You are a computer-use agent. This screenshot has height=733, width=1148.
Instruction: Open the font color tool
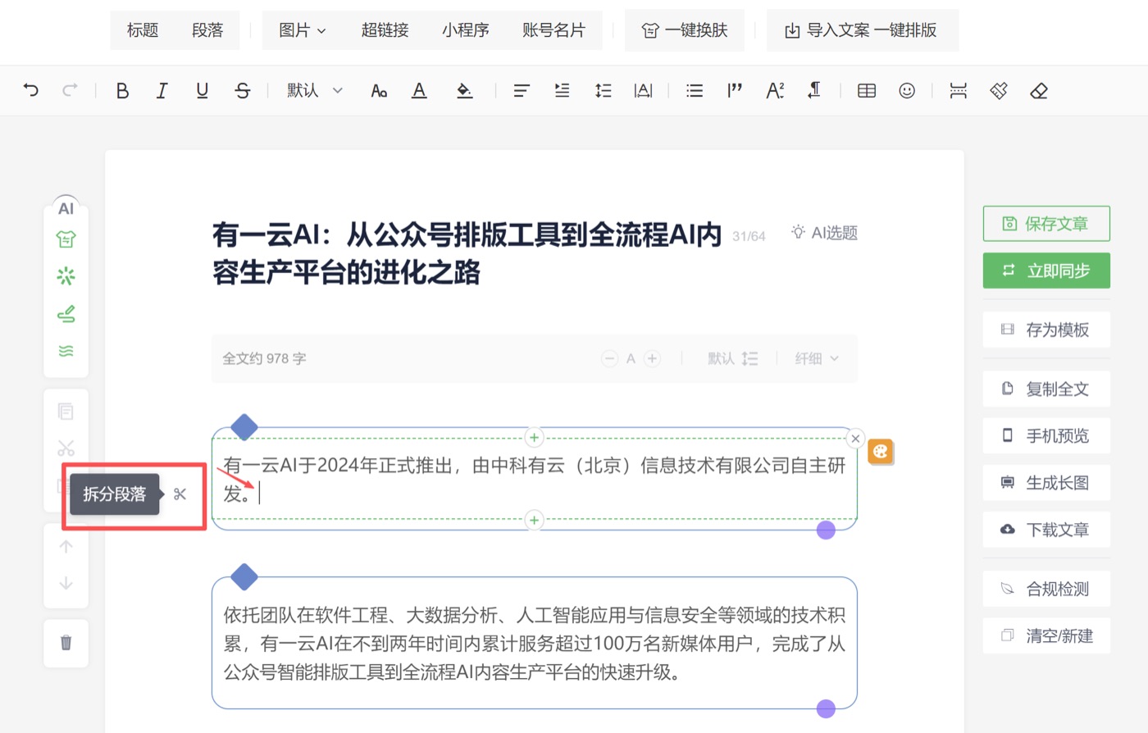pos(419,90)
